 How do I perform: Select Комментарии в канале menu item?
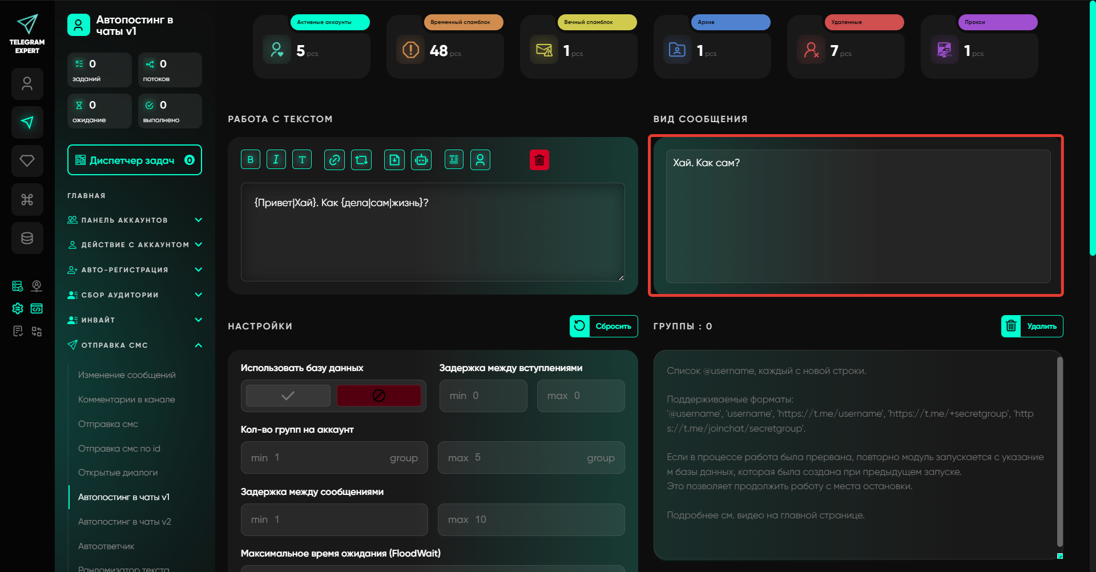click(x=127, y=400)
